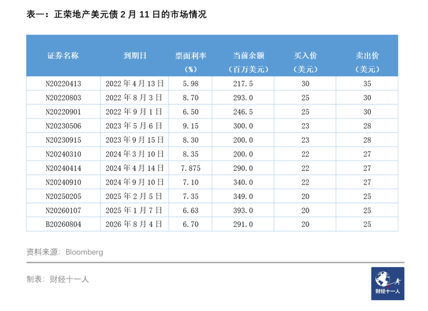
Task: Select the N20240910 row name
Action: pos(63,182)
